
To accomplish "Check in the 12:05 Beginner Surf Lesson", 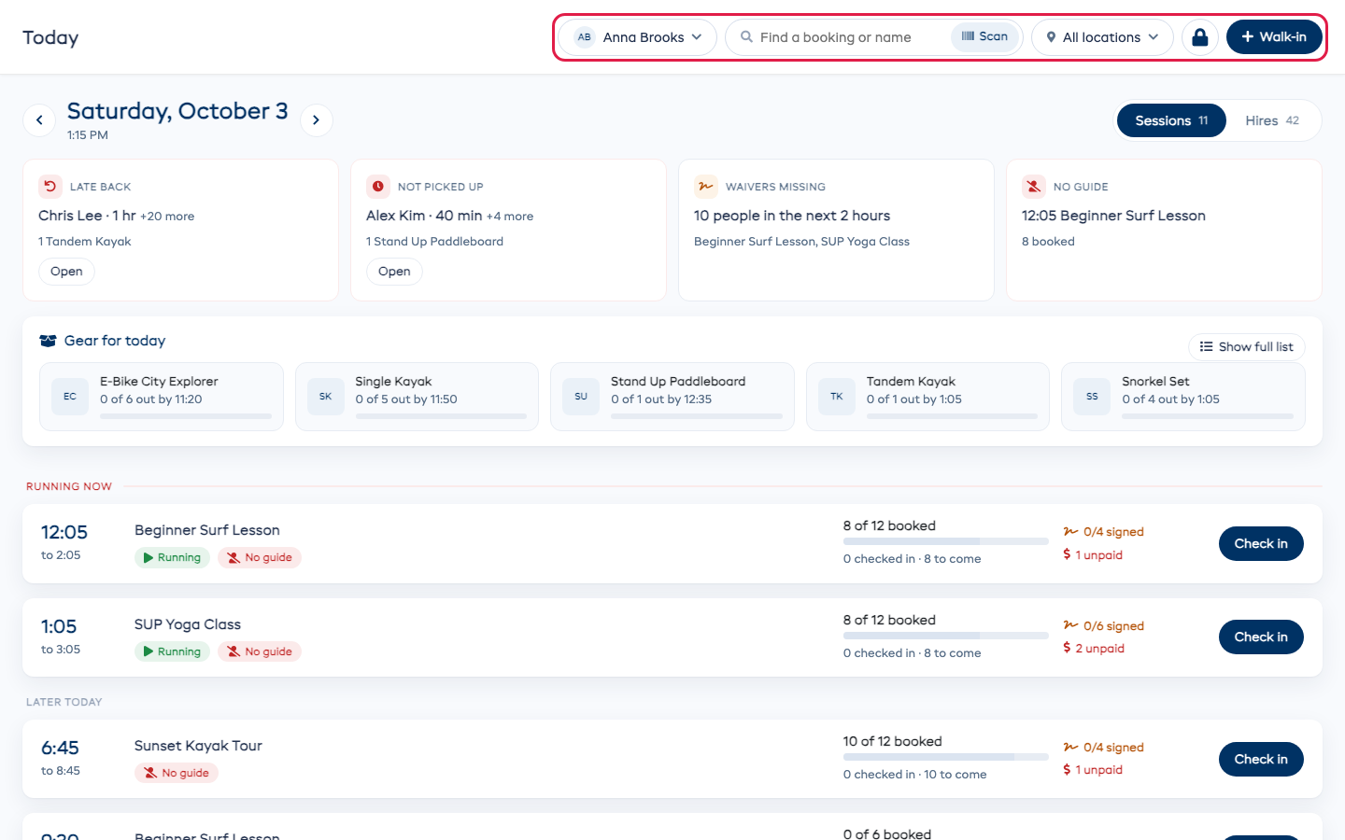I will [1261, 544].
